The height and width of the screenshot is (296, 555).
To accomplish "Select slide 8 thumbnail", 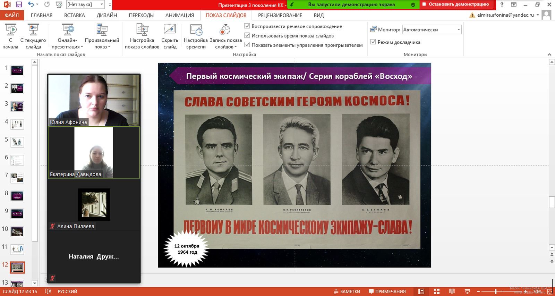I will 17,196.
